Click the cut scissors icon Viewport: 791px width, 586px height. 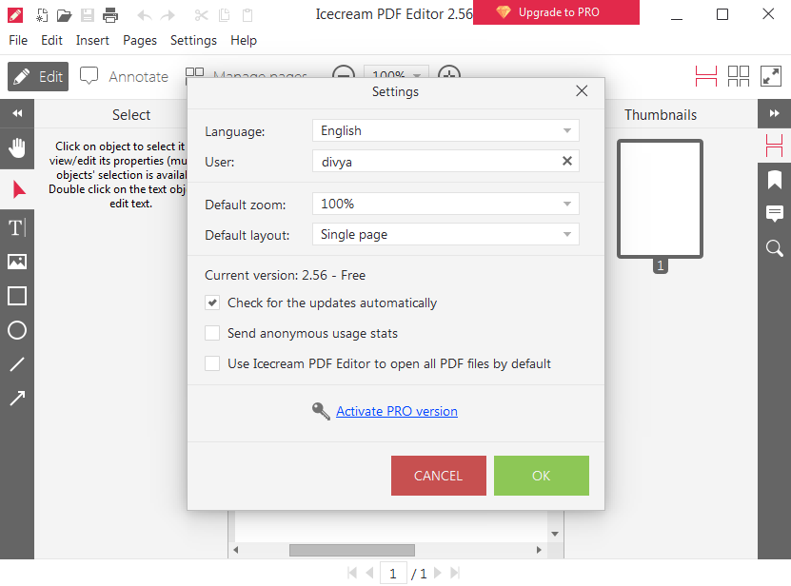[201, 15]
